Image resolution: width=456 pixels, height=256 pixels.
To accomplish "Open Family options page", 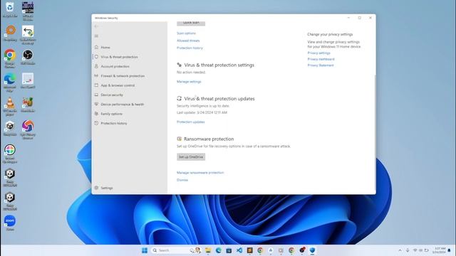I will coord(111,114).
